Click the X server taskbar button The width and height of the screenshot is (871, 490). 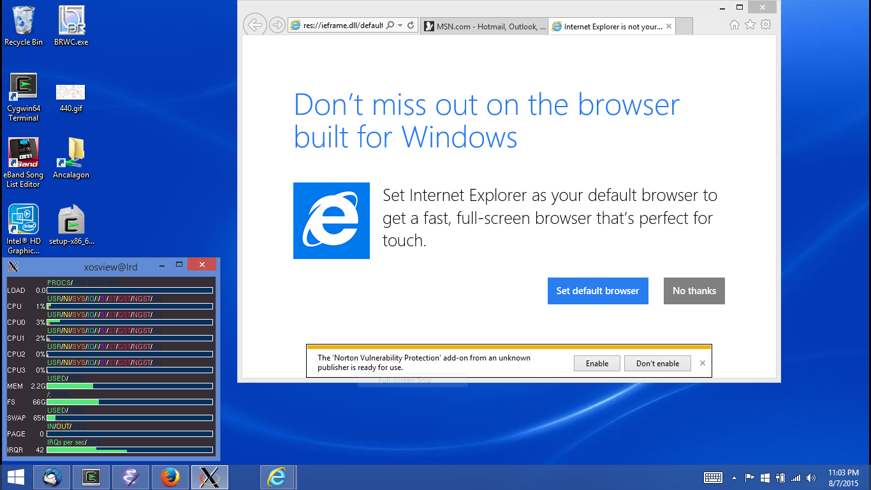(x=210, y=477)
